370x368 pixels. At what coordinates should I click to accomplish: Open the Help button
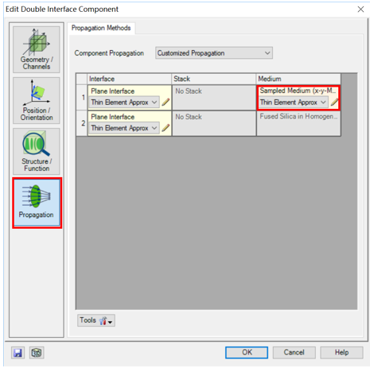coord(341,352)
